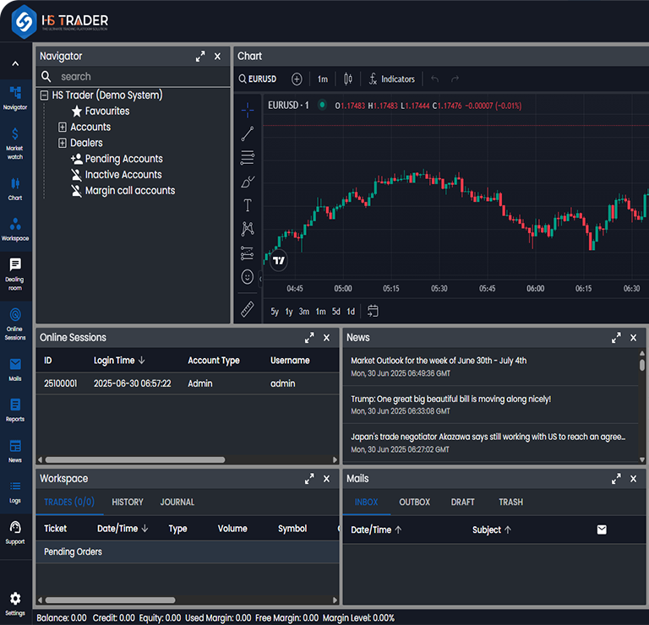Viewport: 649px width, 625px height.
Task: Sort the Mails list by Subject
Action: [x=492, y=530]
